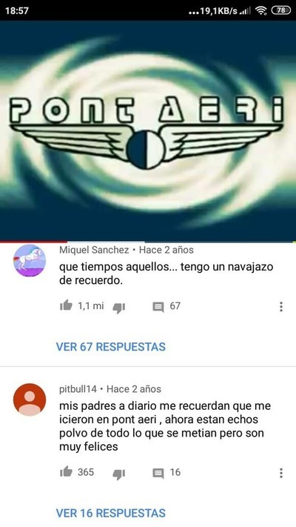Open pitbull14's red profile avatar
Image resolution: width=296 pixels, height=527 pixels.
click(x=30, y=400)
